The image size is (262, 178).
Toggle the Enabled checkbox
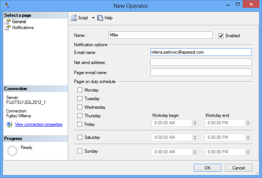click(221, 36)
